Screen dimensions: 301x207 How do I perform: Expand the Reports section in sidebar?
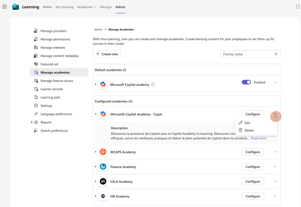coord(32,122)
